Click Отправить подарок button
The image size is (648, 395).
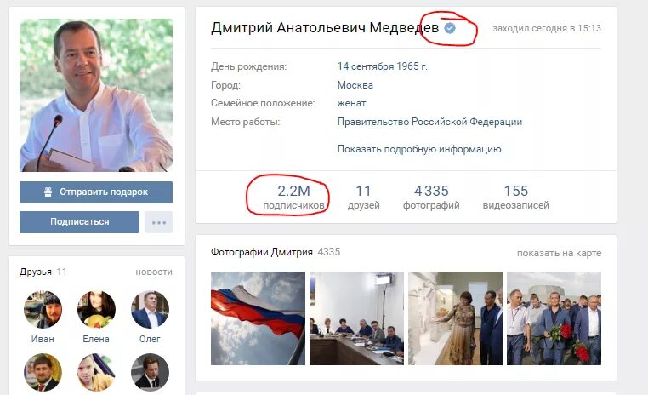point(96,192)
